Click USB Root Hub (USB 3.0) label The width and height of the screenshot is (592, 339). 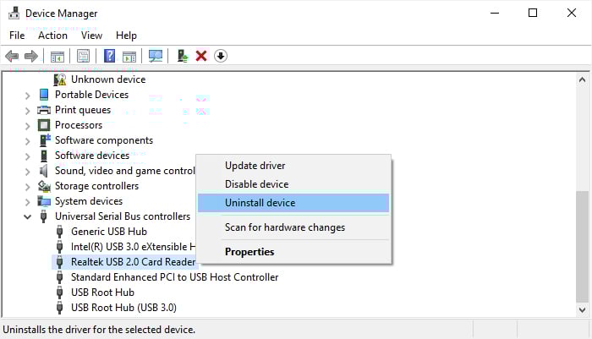[x=123, y=307]
